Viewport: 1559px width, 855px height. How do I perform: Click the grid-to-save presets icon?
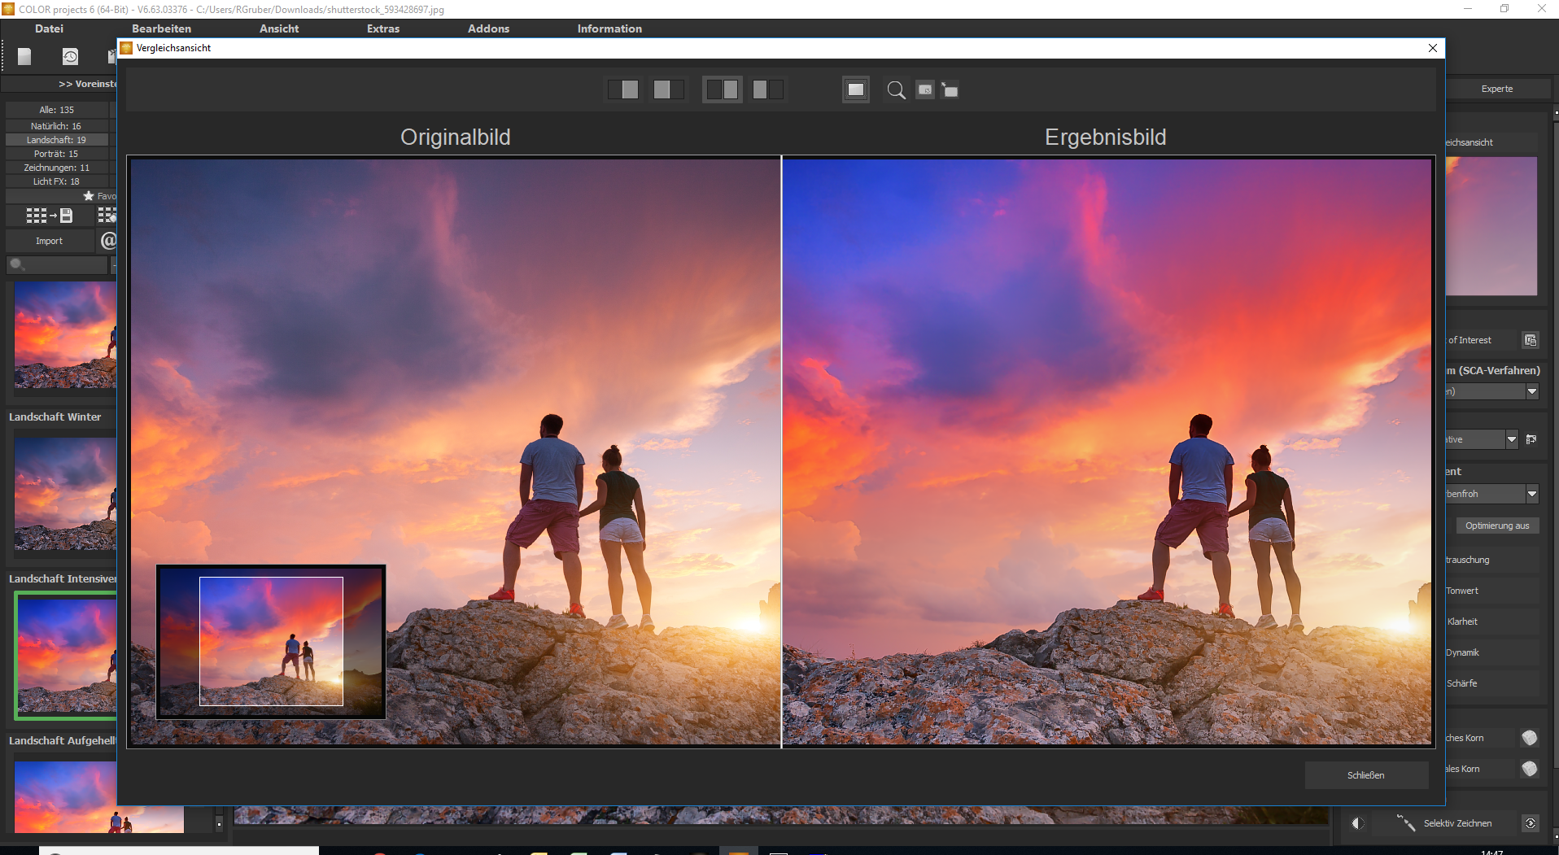[49, 216]
